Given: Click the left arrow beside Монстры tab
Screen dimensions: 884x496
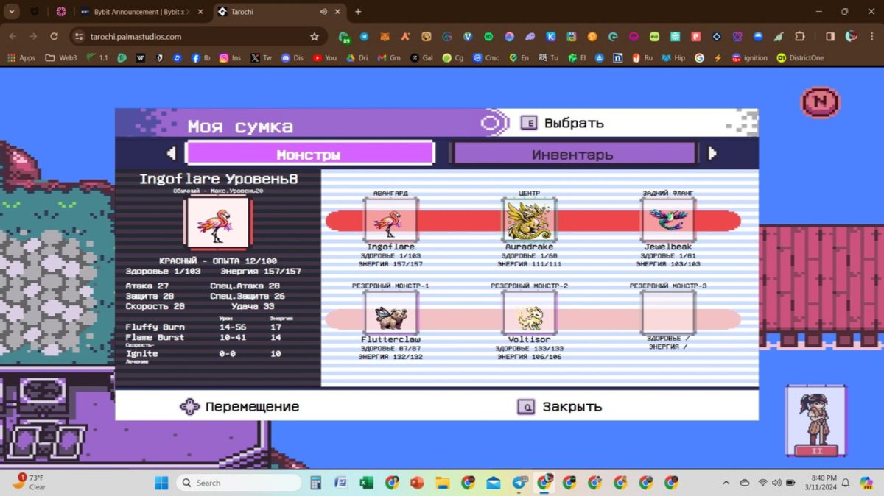Looking at the screenshot, I should [x=172, y=154].
